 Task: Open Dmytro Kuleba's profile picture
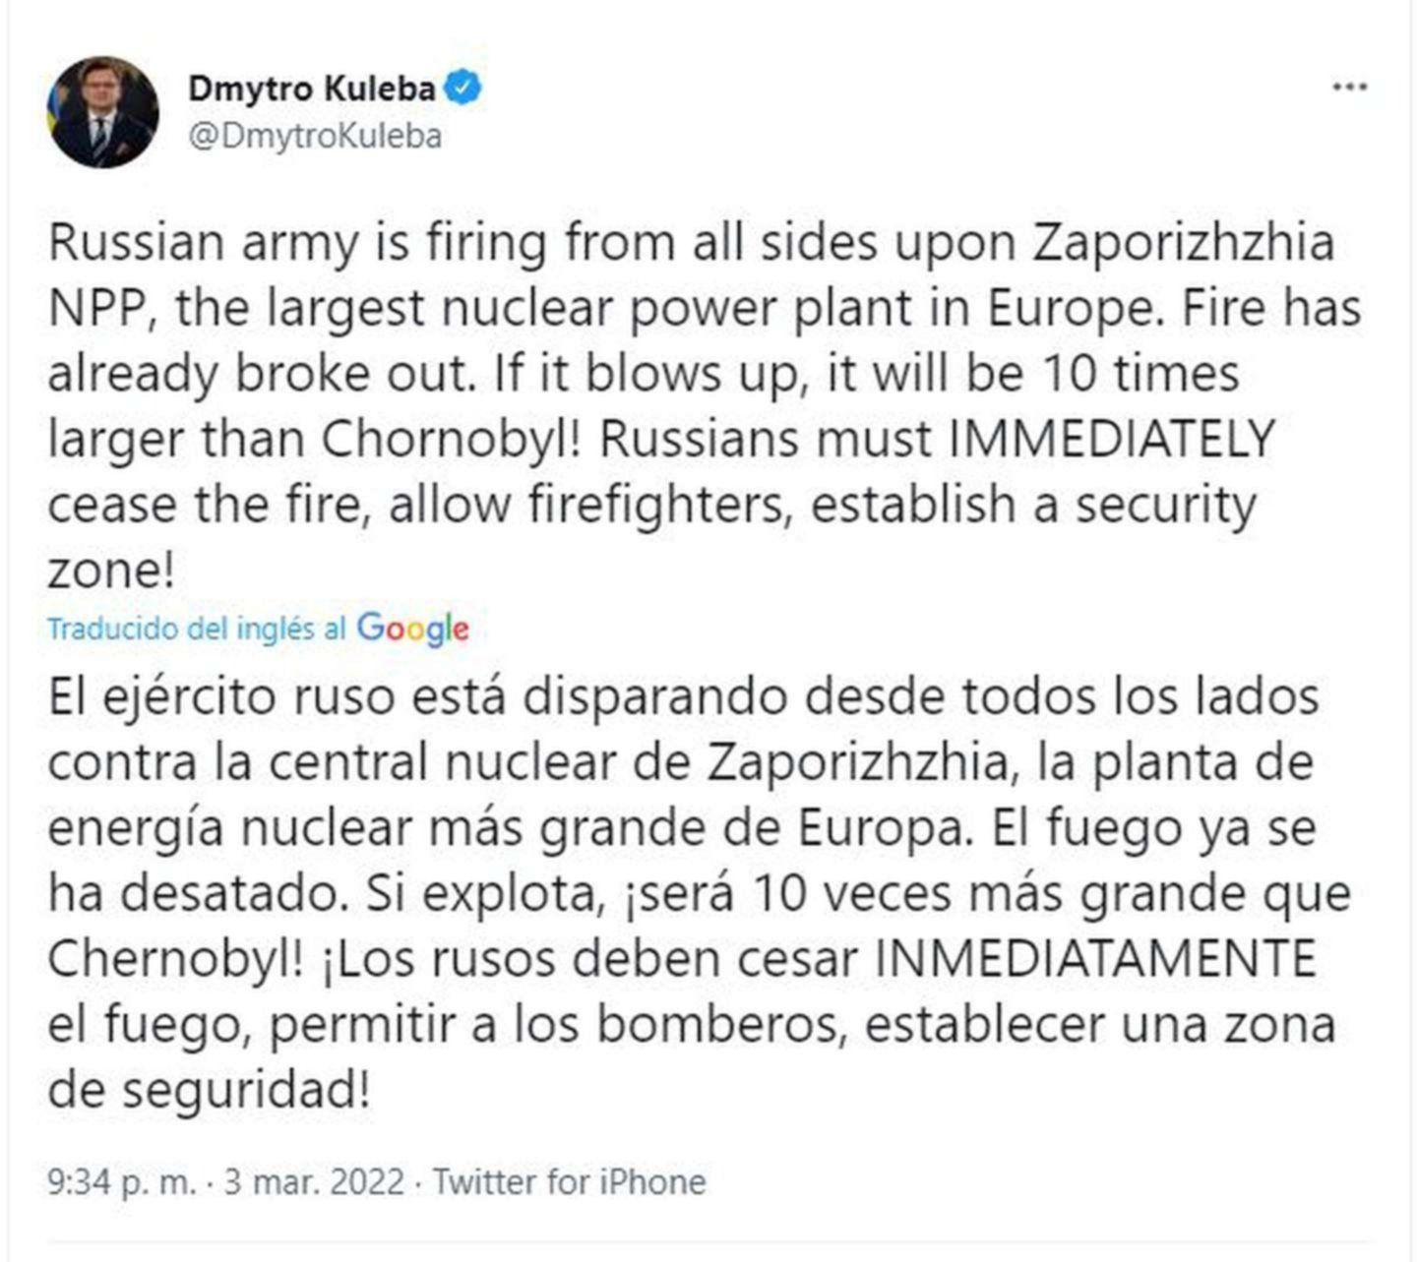click(x=102, y=111)
